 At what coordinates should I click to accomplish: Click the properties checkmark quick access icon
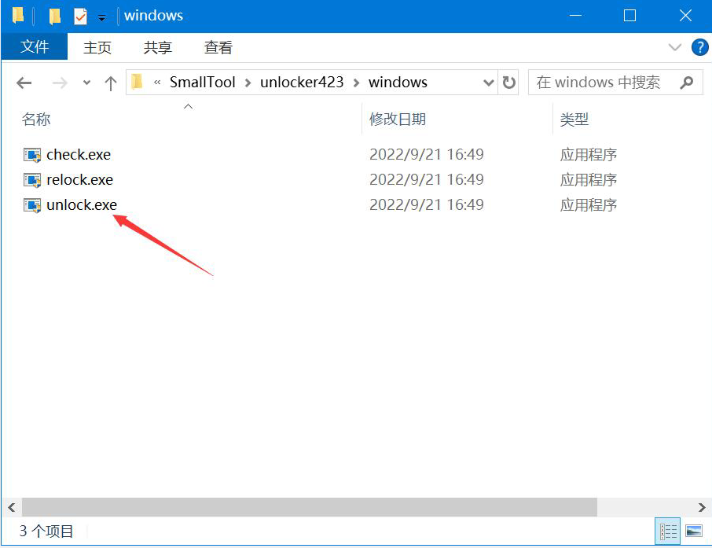coord(80,17)
